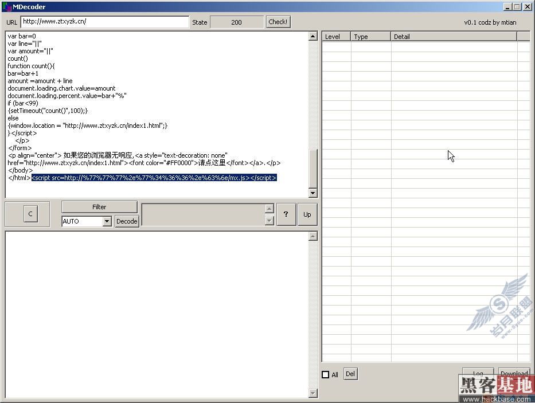Open the AUTO dropdown arrow
535x403 pixels.
pos(107,221)
